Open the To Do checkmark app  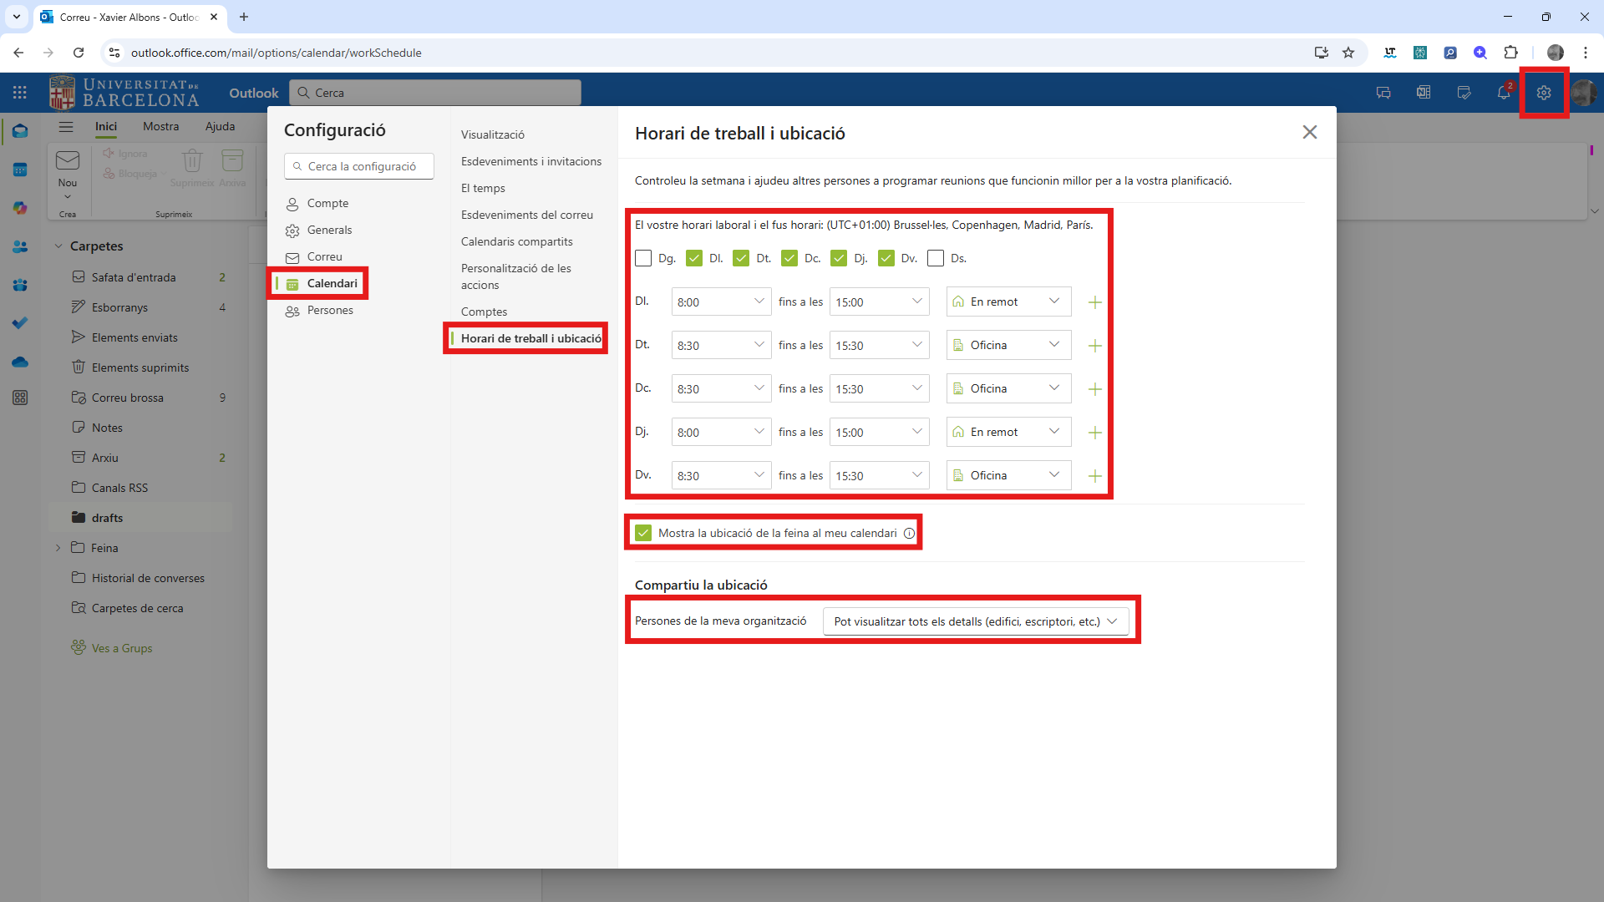[x=20, y=323]
